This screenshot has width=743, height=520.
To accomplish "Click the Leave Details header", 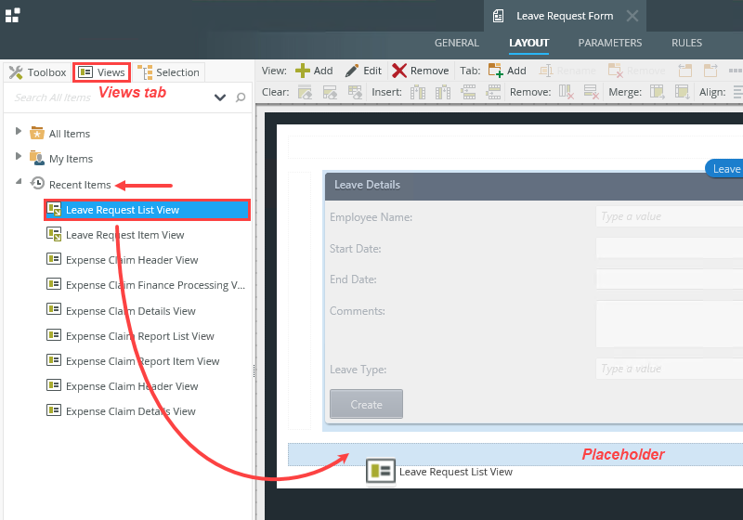I will click(534, 185).
